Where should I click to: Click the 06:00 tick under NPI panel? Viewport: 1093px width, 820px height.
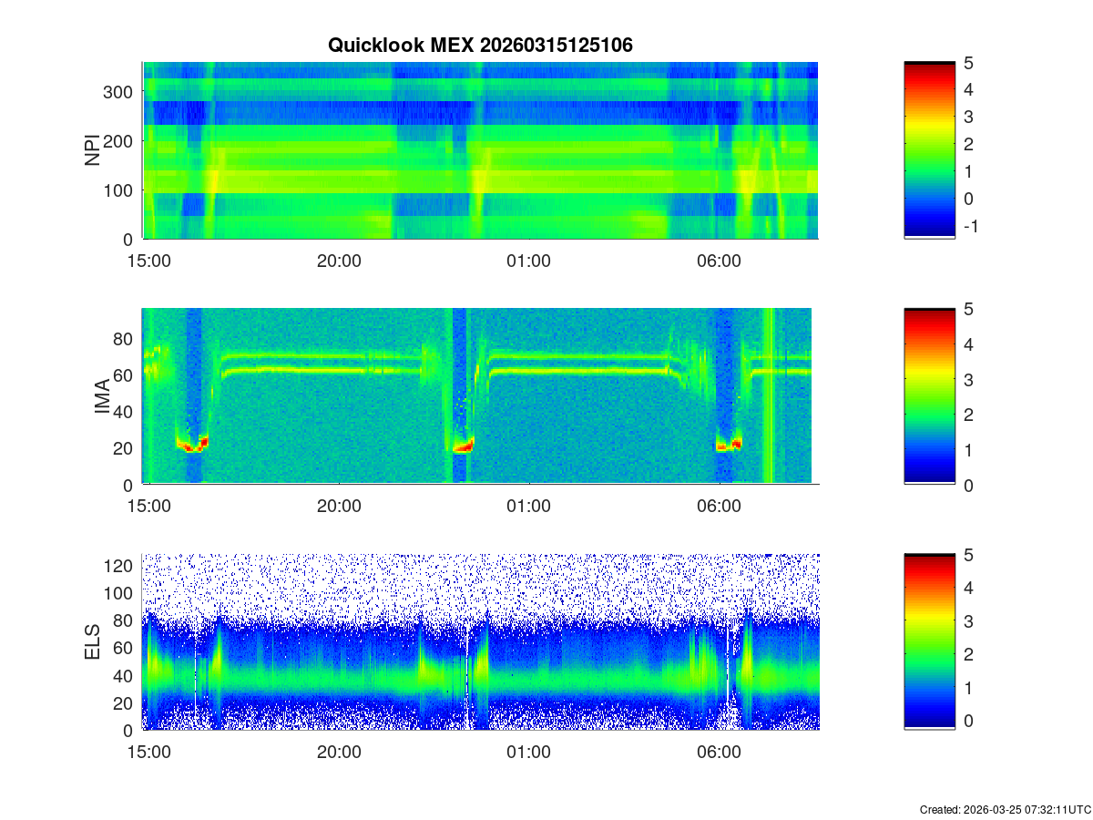[718, 261]
